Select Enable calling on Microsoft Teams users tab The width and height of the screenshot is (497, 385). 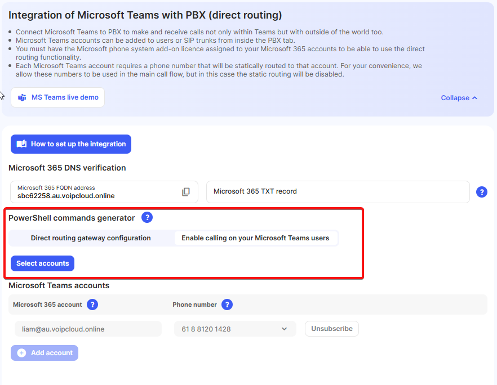[x=255, y=238]
